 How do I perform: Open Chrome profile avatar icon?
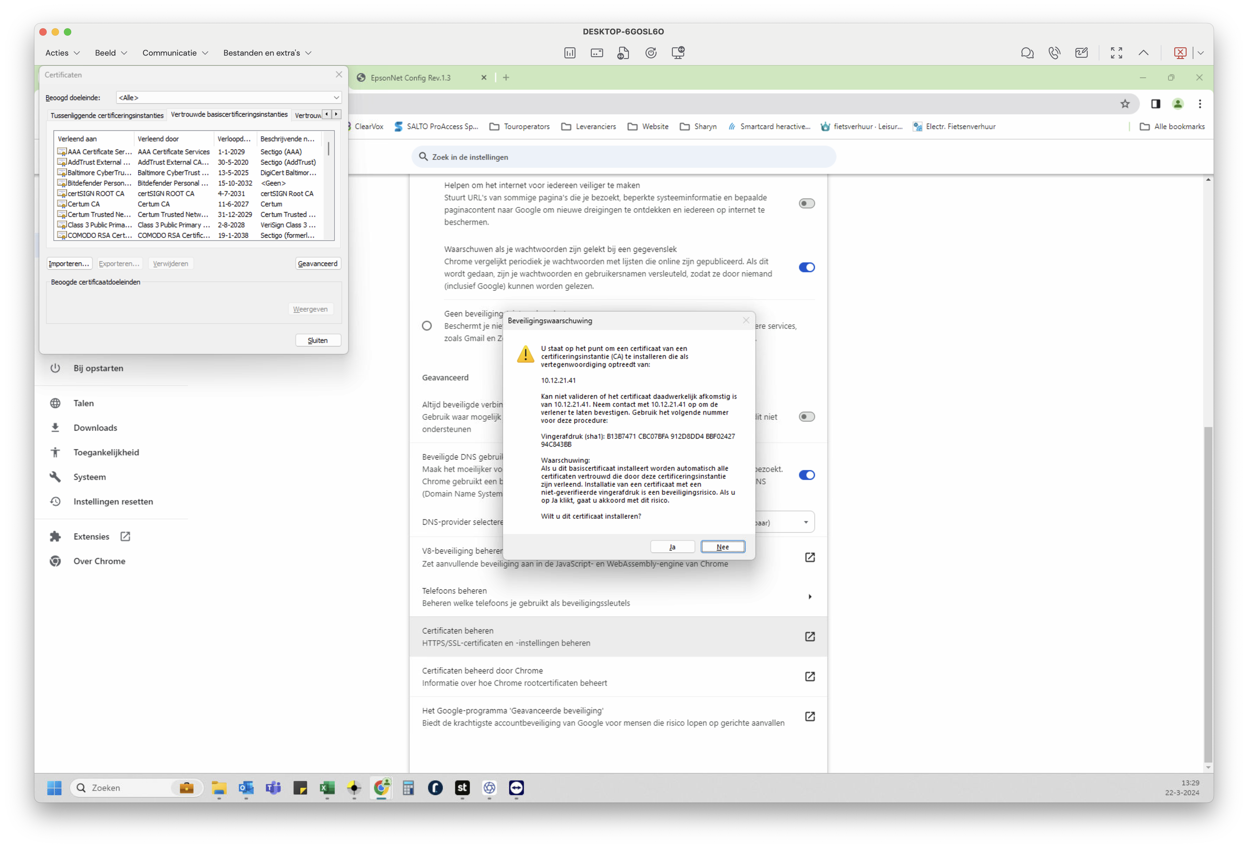tap(1178, 104)
